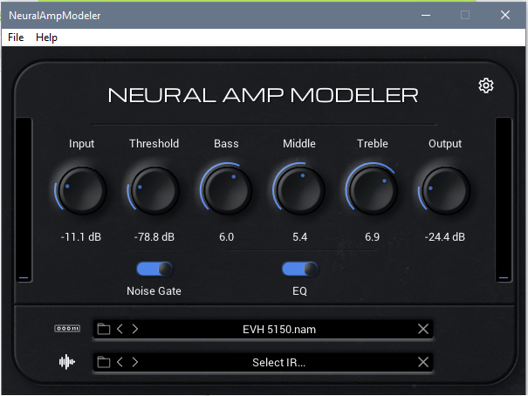The image size is (528, 396).
Task: Open folder browser for model file
Action: 104,329
